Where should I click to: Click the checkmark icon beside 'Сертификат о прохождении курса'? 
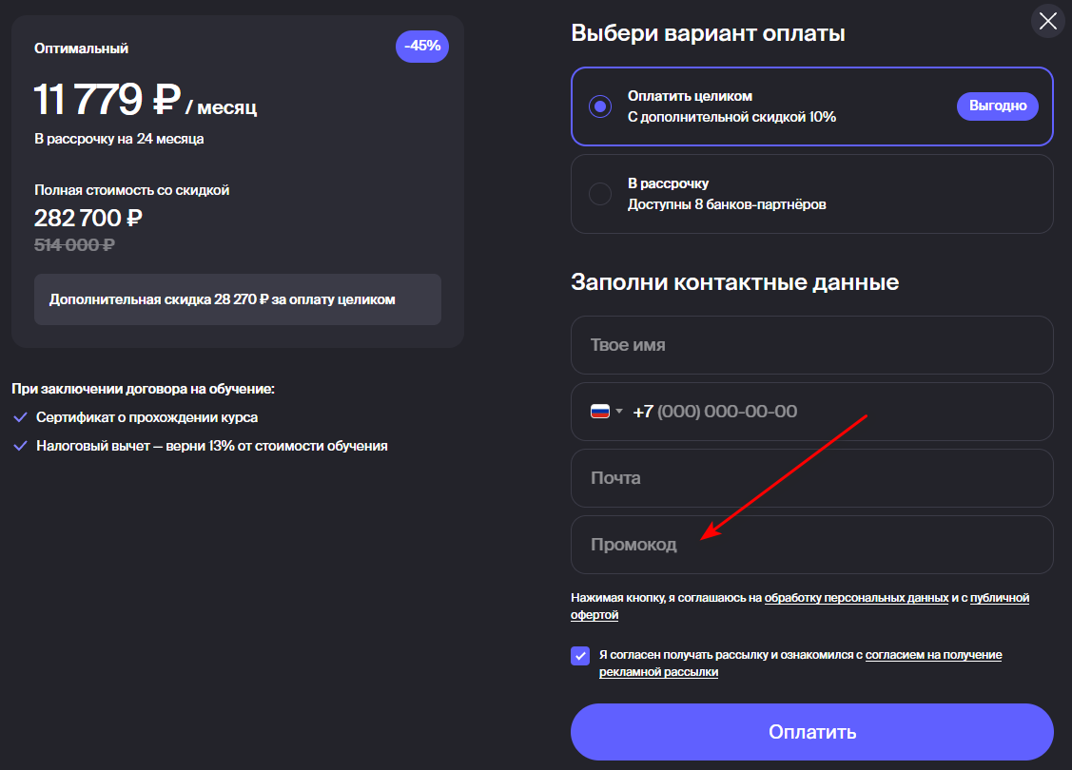click(20, 417)
